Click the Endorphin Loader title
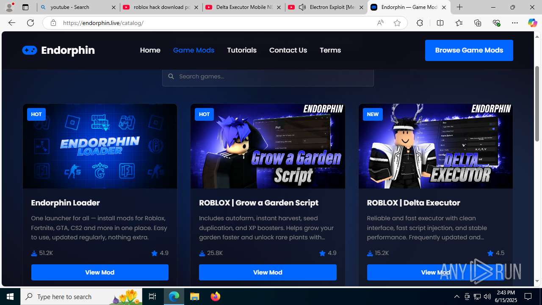The height and width of the screenshot is (305, 542). coord(66,202)
